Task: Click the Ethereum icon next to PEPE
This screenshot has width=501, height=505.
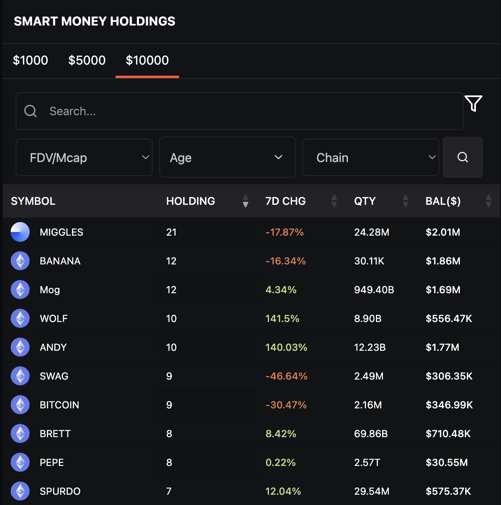Action: 20,462
